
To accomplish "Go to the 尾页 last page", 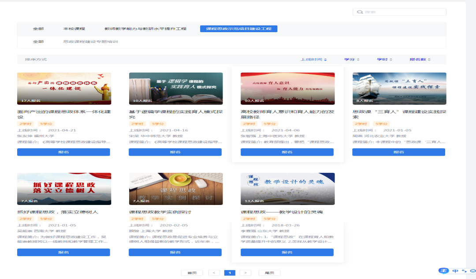I will click(x=269, y=273).
